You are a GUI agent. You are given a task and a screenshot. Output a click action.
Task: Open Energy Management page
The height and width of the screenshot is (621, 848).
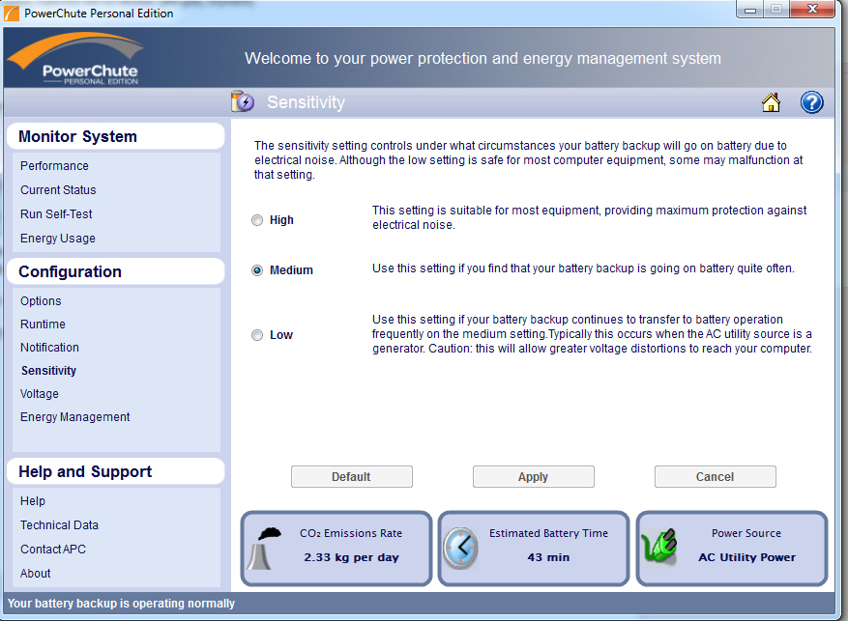[75, 417]
